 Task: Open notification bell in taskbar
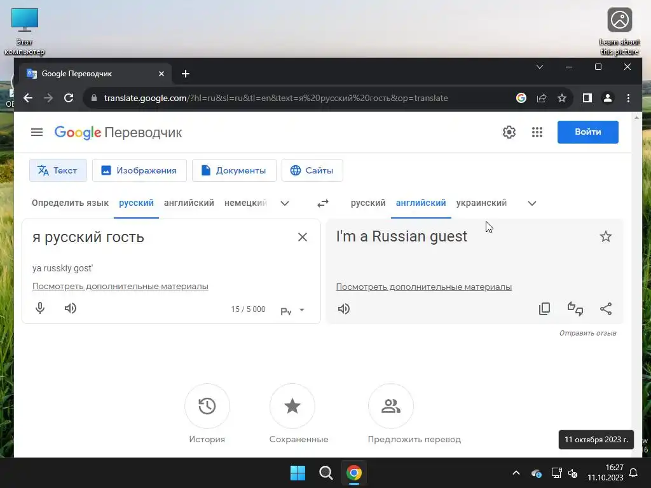634,473
